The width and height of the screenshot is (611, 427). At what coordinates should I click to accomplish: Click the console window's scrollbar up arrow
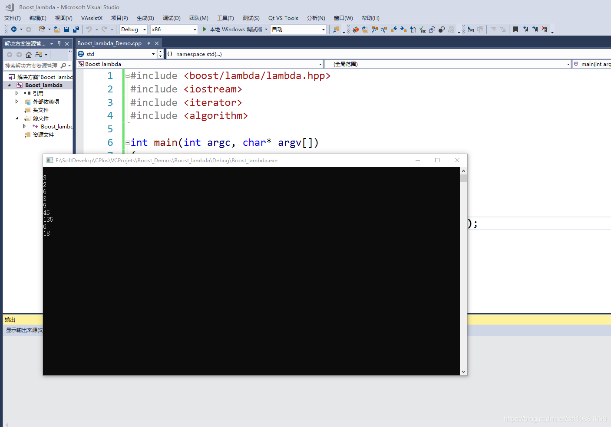tap(463, 171)
